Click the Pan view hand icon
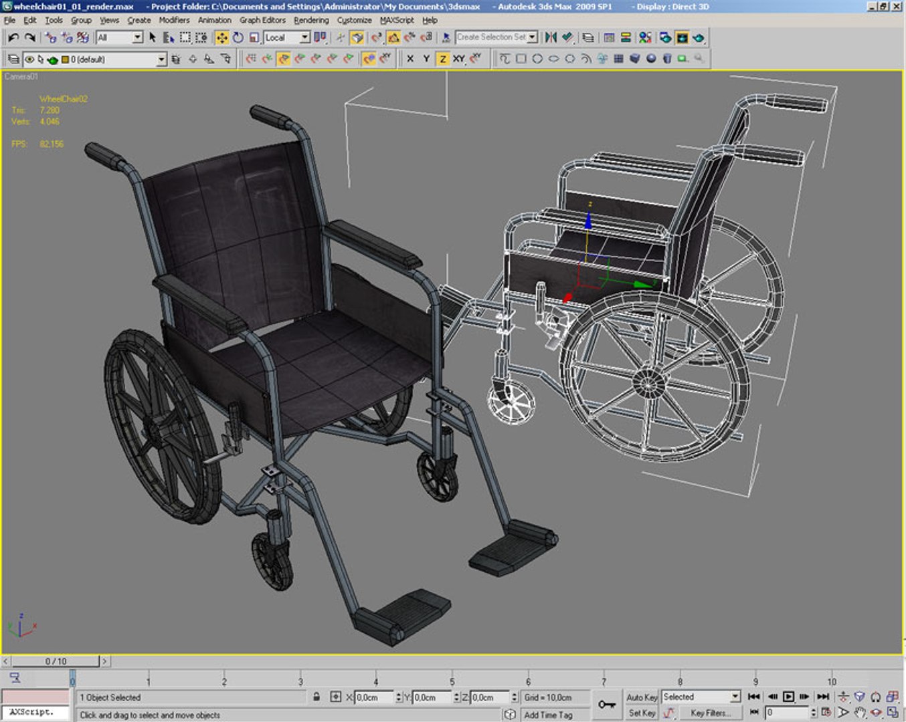906x722 pixels. pos(860,713)
